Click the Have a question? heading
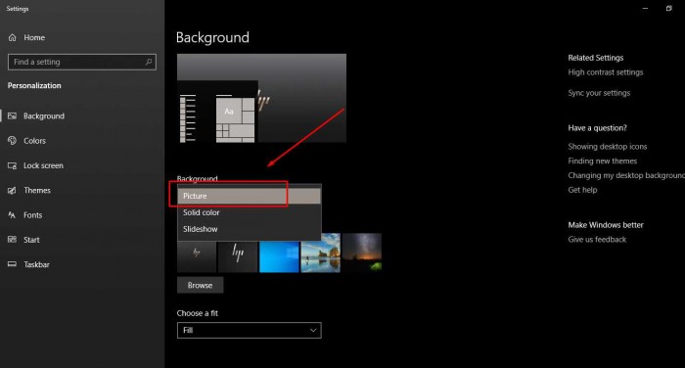This screenshot has width=685, height=368. pyautogui.click(x=597, y=128)
